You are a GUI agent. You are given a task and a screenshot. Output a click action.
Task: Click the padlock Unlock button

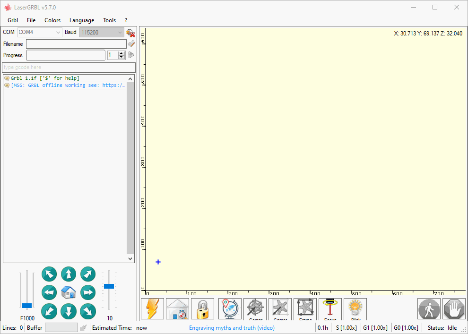(203, 309)
